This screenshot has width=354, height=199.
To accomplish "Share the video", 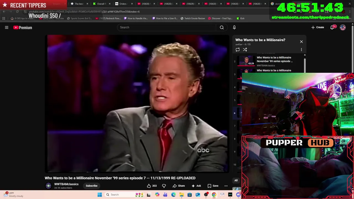I will coord(179,186).
